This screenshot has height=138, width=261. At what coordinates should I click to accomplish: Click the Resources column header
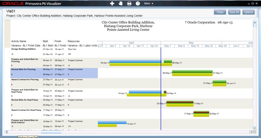click(74, 41)
